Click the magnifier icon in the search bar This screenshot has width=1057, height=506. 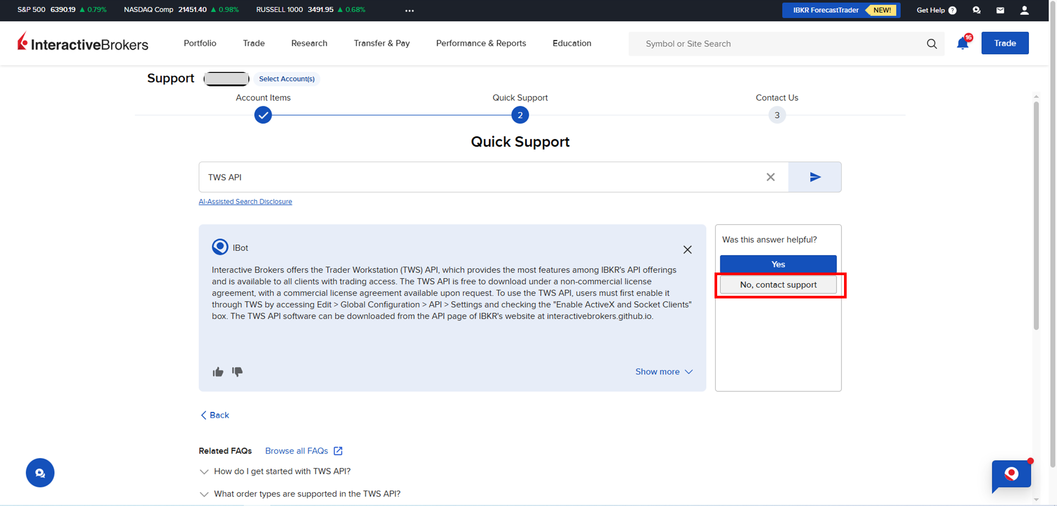click(932, 44)
